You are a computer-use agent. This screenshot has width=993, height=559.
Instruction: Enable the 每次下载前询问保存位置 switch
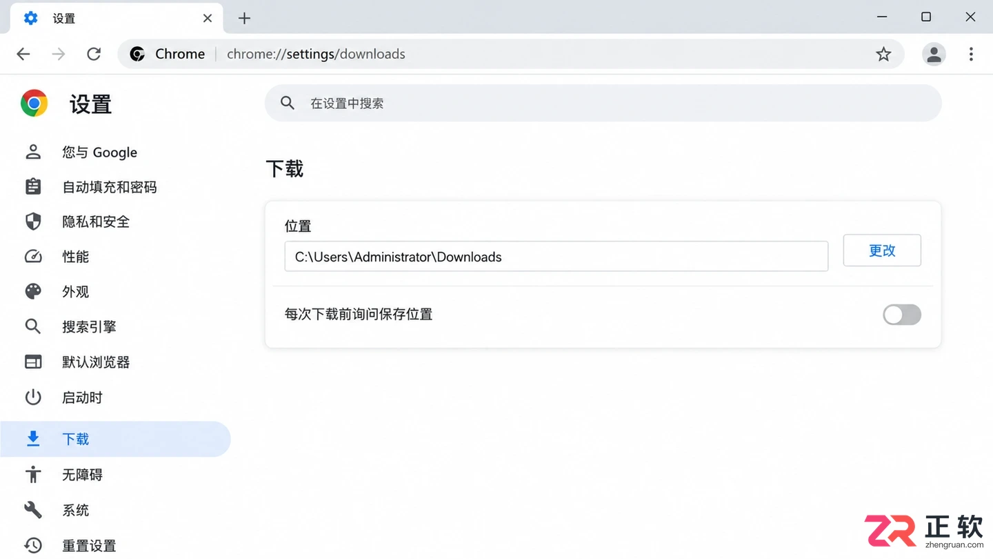[x=902, y=315]
